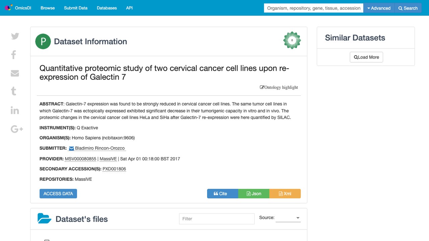Click the Search button

click(x=408, y=8)
